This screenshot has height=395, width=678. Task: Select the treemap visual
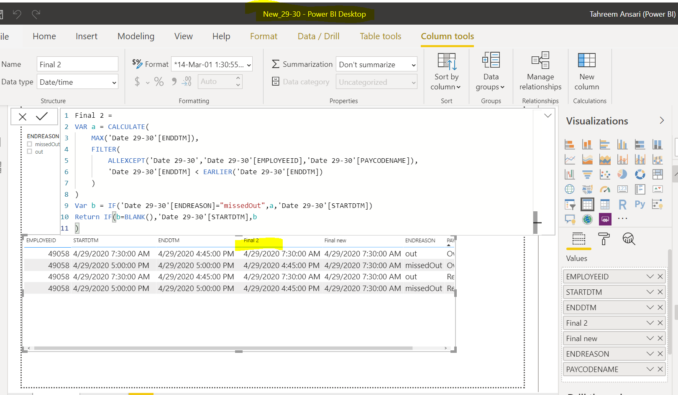pyautogui.click(x=658, y=175)
